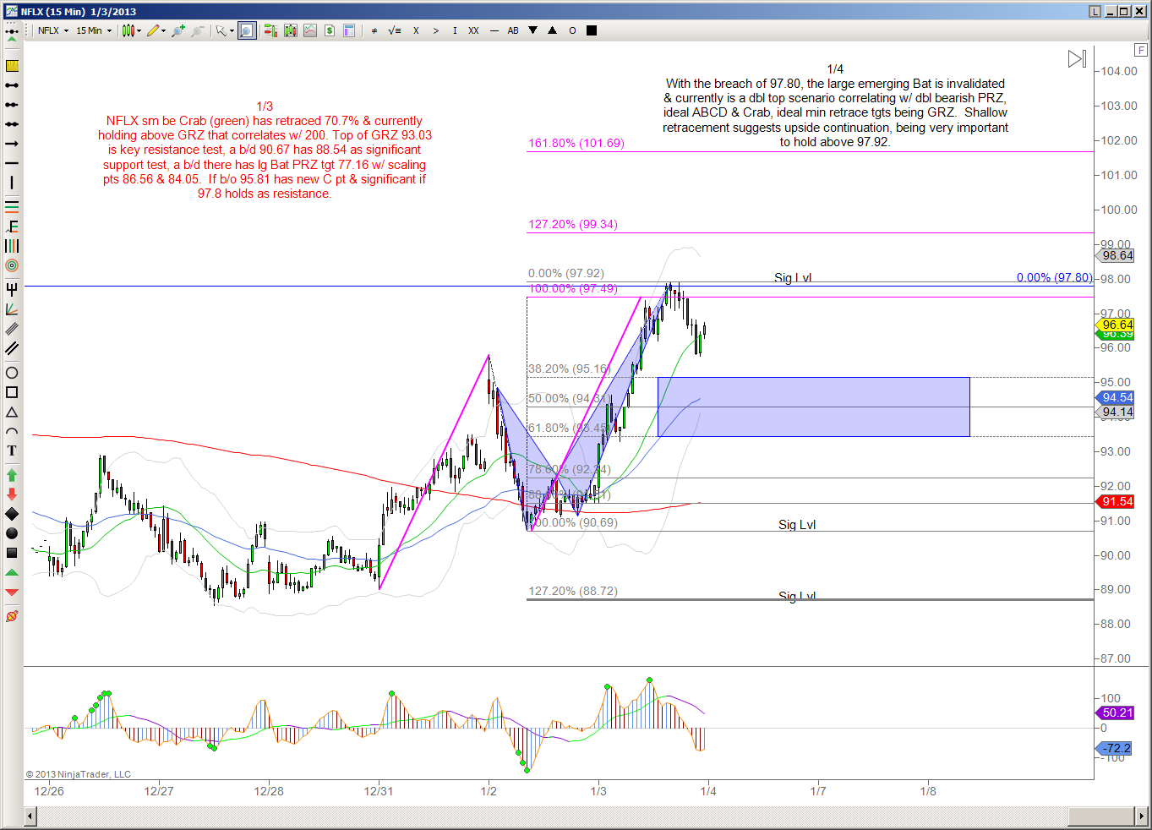Image resolution: width=1152 pixels, height=830 pixels.
Task: Select the Andrews Pitchfork tool
Action: 12,290
